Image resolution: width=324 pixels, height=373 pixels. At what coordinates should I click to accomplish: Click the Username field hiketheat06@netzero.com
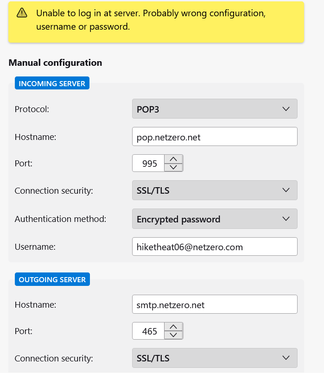click(215, 247)
